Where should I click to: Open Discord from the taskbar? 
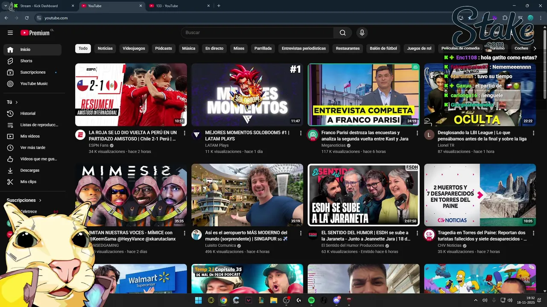(336, 300)
